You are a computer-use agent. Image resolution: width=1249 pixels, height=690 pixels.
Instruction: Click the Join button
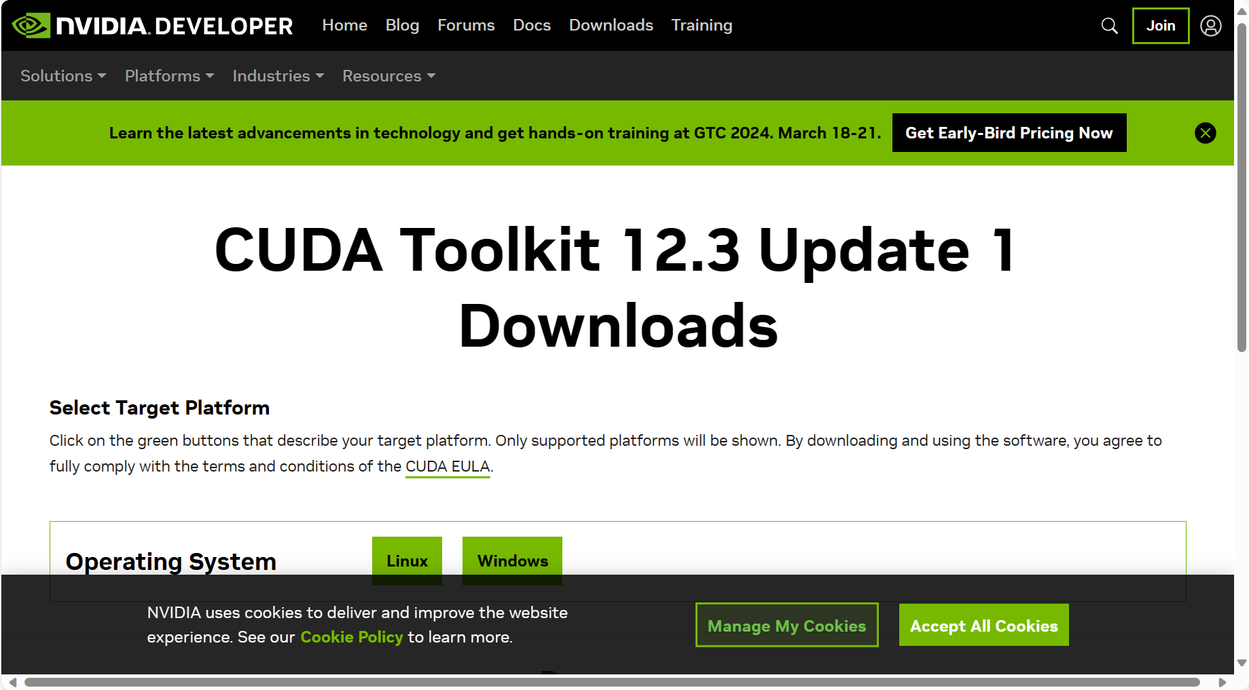click(x=1161, y=26)
